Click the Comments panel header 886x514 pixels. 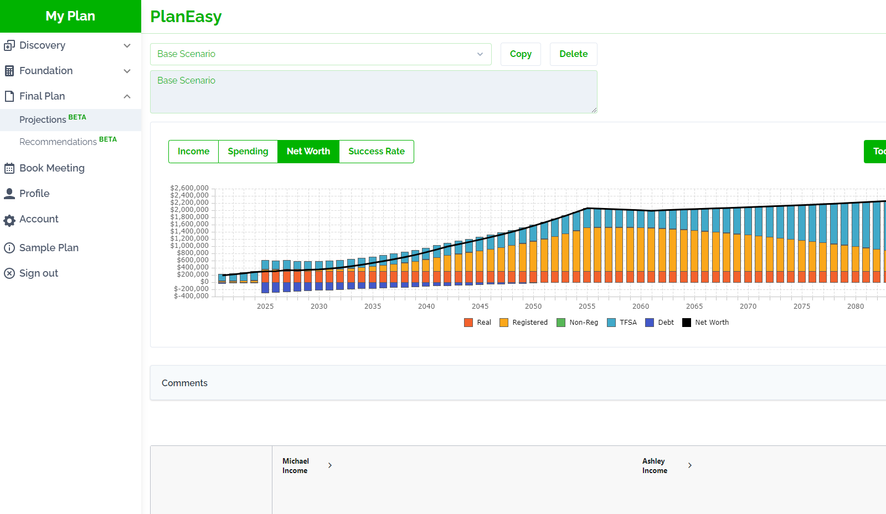coord(518,383)
